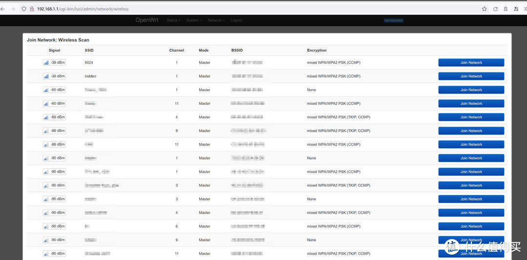Open the Network dropdown menu
Viewport: 527px width, 260px height.
tap(216, 20)
